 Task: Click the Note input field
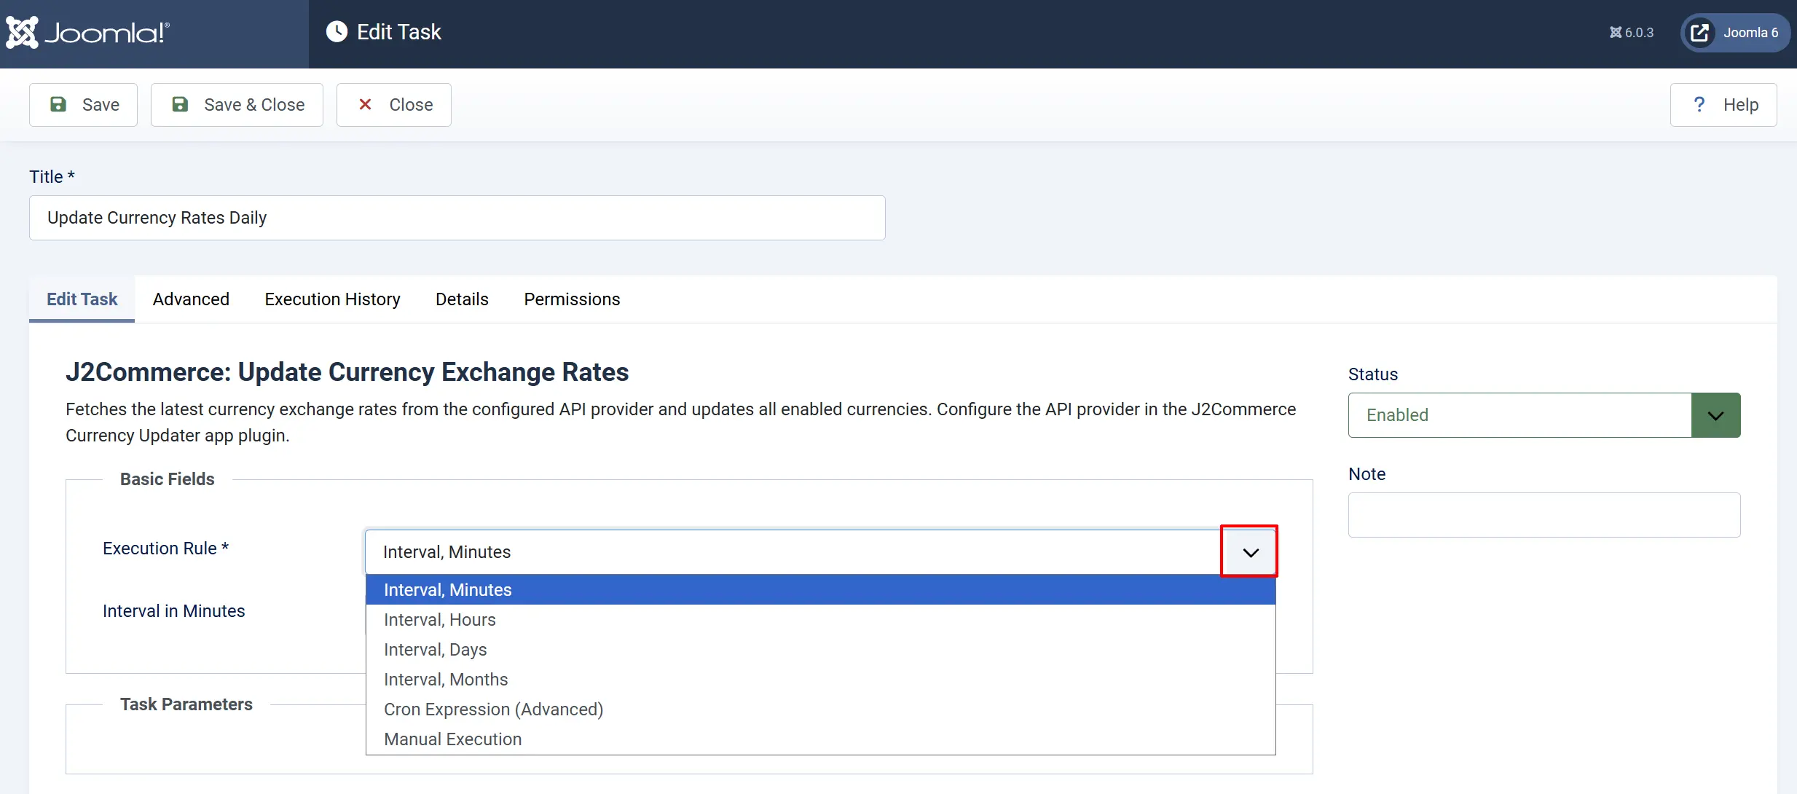click(x=1544, y=515)
